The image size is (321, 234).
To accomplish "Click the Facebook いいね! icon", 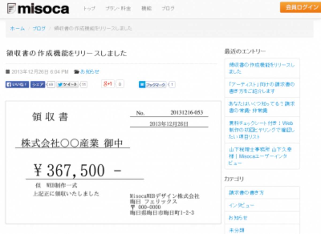I will 9,84.
